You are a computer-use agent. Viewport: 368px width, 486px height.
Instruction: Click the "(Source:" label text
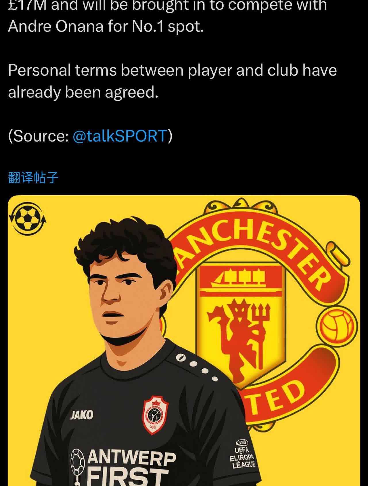[x=39, y=136]
